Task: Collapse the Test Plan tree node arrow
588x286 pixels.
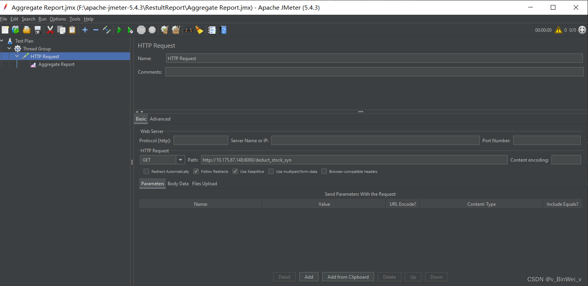Action: pos(2,41)
